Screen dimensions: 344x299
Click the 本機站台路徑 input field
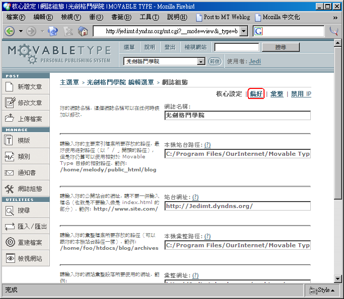(x=237, y=154)
